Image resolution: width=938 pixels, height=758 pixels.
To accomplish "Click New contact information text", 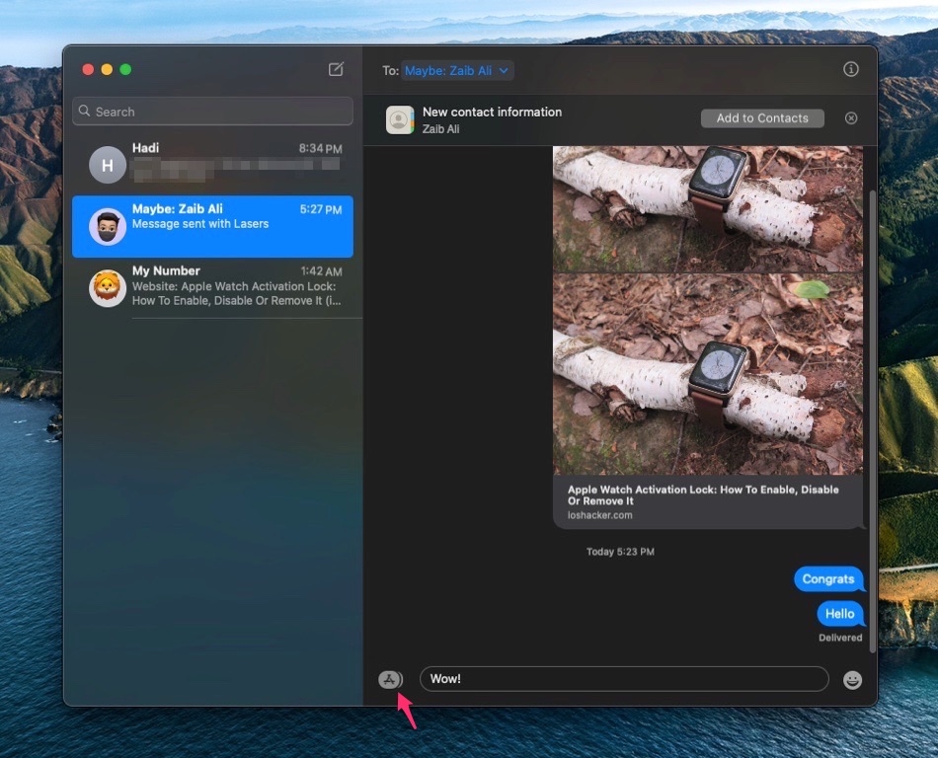I will point(492,112).
